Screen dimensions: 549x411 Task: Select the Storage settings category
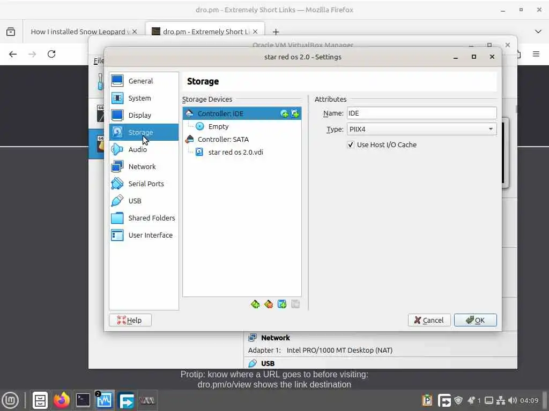(144, 132)
